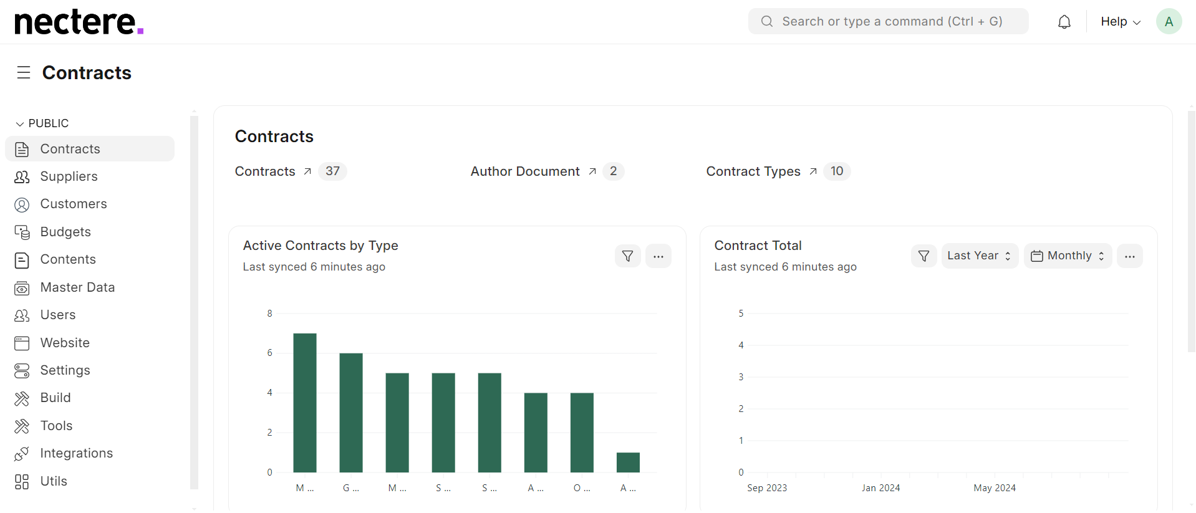Click the bar labeled O in chart
This screenshot has width=1196, height=513.
click(x=582, y=433)
